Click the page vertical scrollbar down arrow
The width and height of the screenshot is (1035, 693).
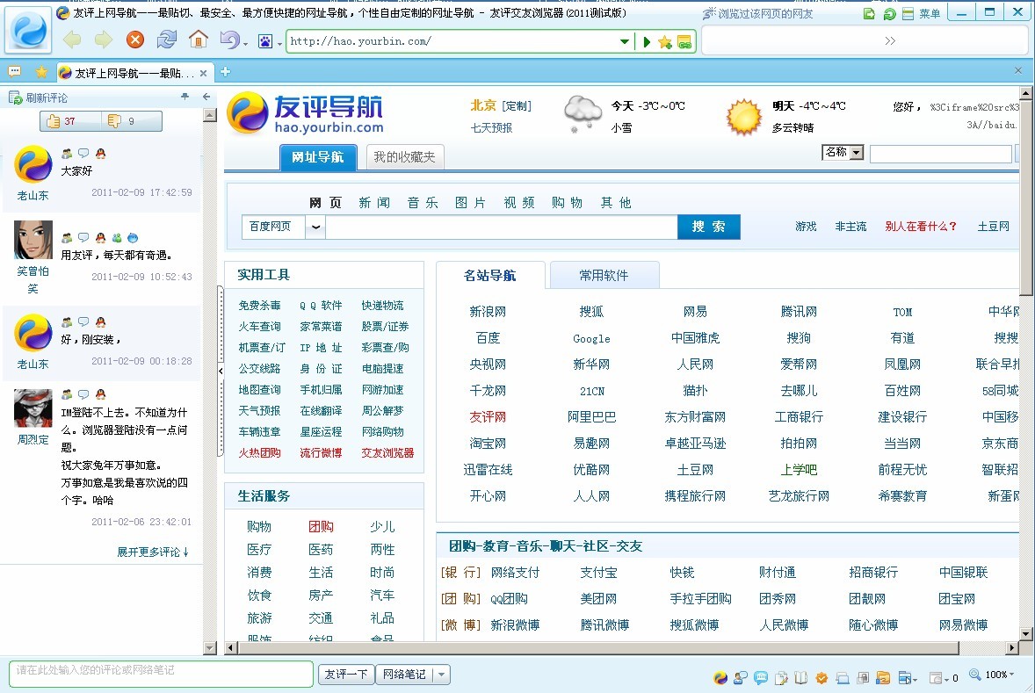[x=1025, y=633]
